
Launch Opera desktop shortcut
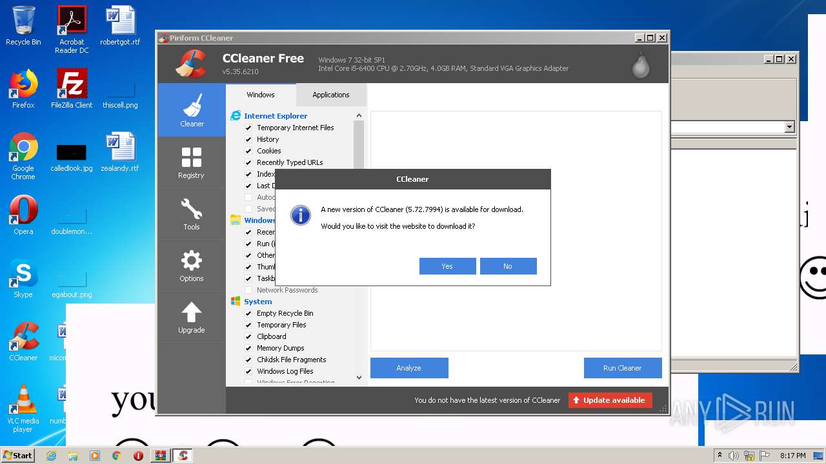point(23,215)
